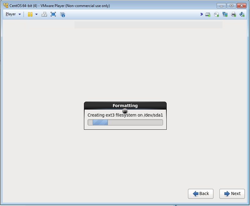This screenshot has height=206, width=250.
Task: Click the CD/DVD drive device icon
Action: click(x=216, y=14)
